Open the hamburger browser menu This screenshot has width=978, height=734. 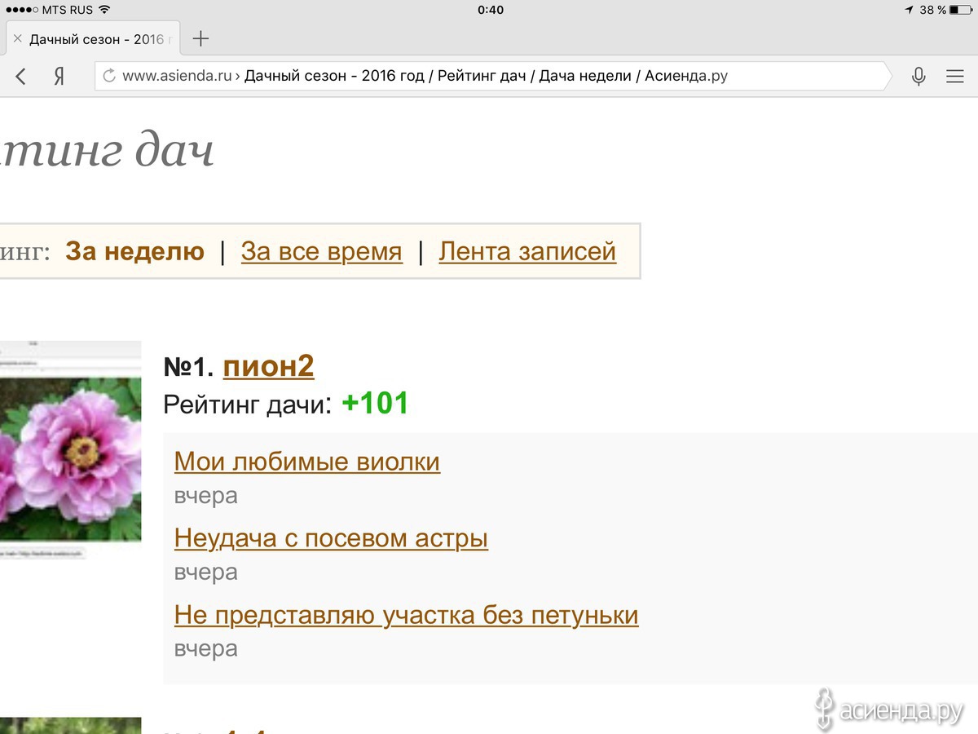(954, 77)
